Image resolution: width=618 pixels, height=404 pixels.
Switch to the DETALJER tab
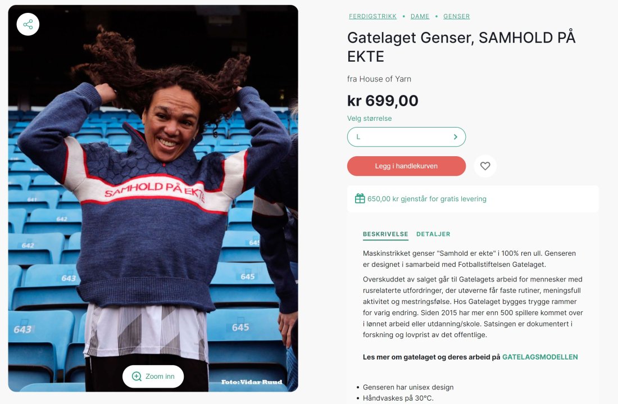pos(433,234)
